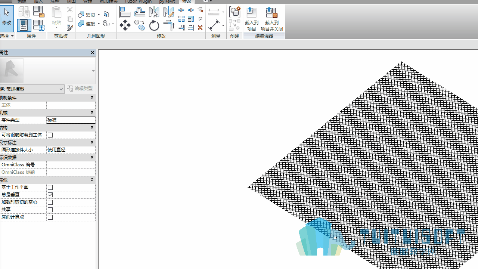
Task: Click the red X Delete tool
Action: click(200, 28)
